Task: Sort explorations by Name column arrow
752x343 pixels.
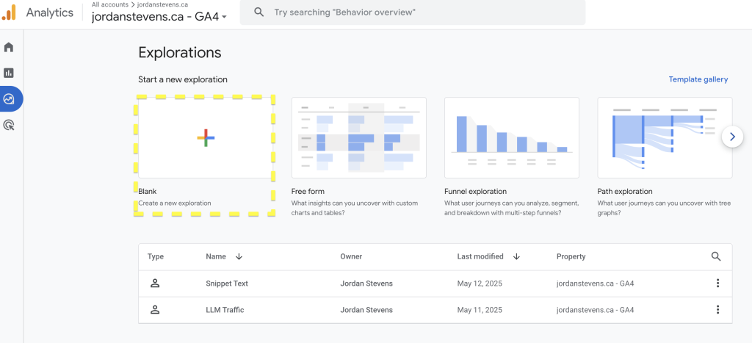Action: (239, 257)
